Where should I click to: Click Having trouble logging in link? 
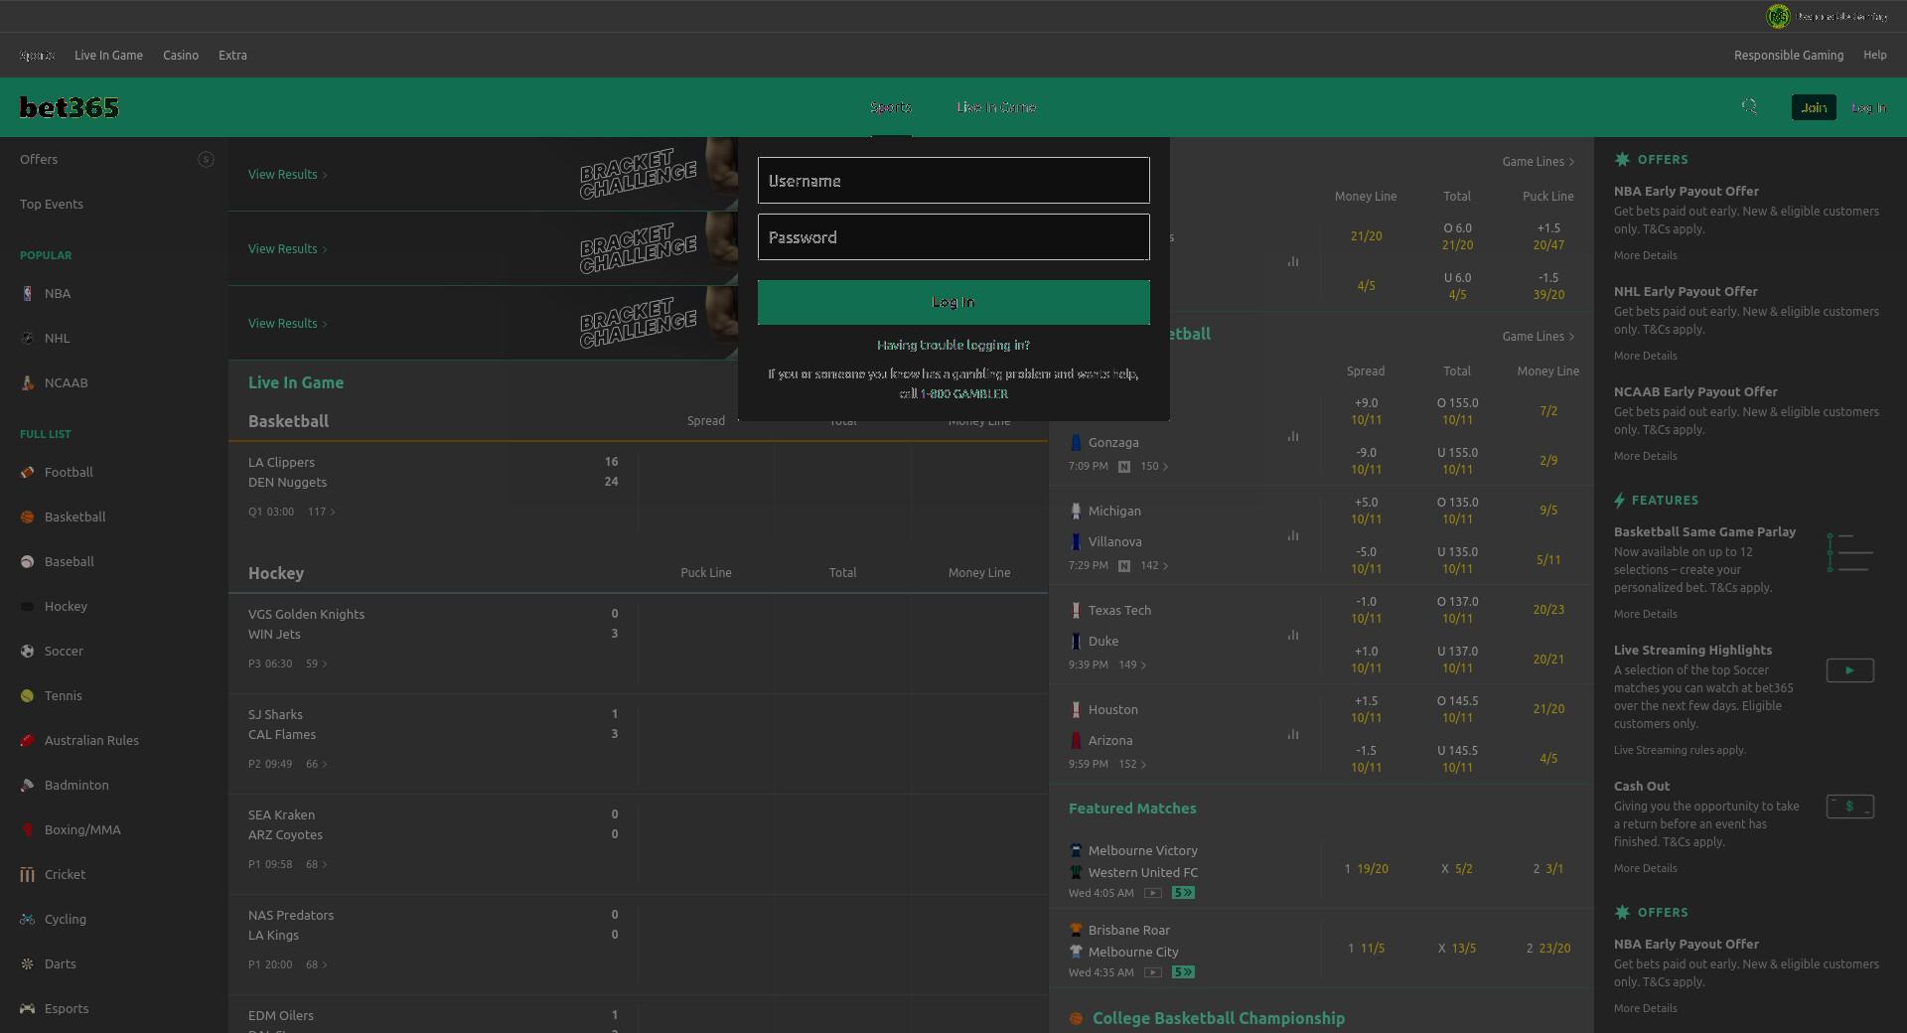tap(953, 345)
